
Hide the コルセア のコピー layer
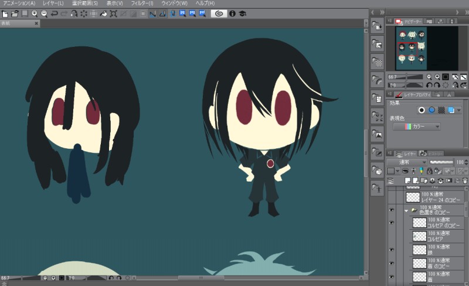click(392, 223)
